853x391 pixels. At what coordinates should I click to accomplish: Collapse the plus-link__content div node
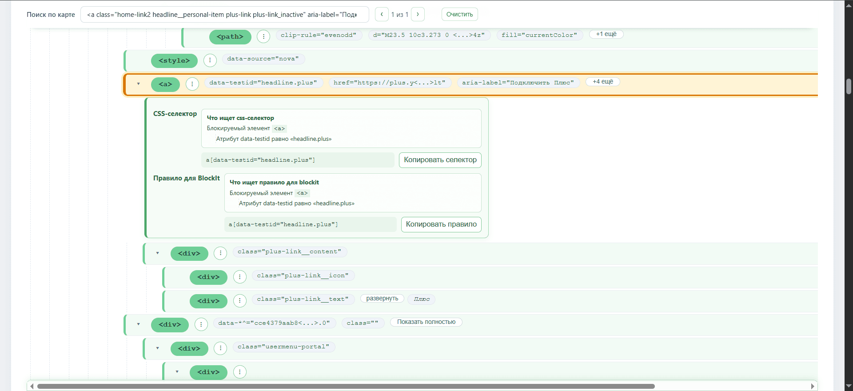pyautogui.click(x=158, y=253)
